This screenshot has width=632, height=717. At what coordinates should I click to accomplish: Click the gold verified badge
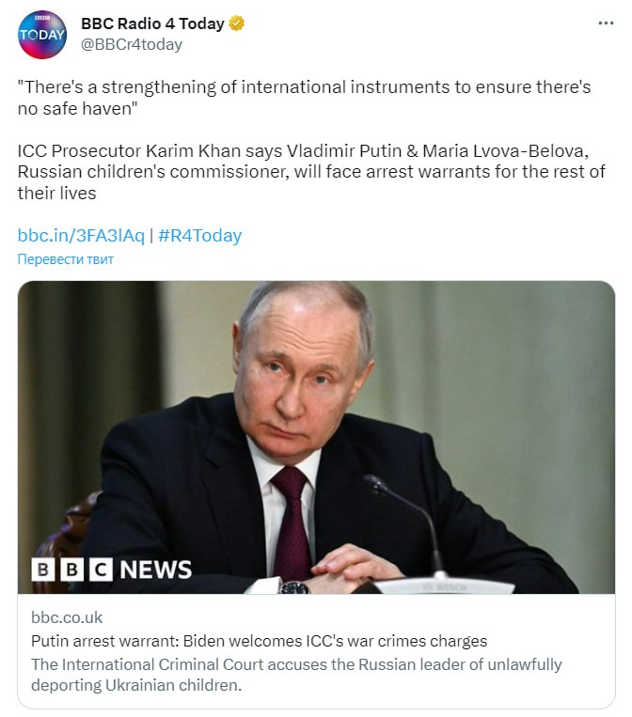[237, 24]
